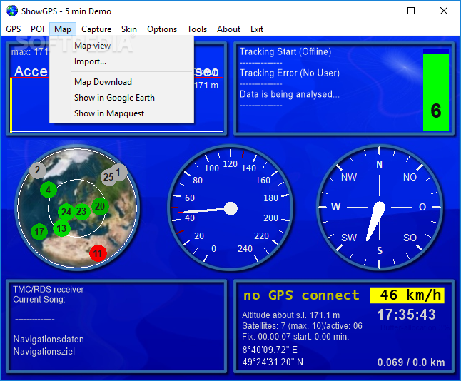Close the open Map menu

63,29
